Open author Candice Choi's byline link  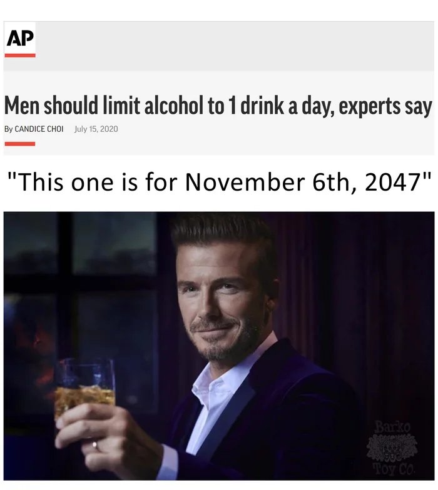tap(34, 129)
